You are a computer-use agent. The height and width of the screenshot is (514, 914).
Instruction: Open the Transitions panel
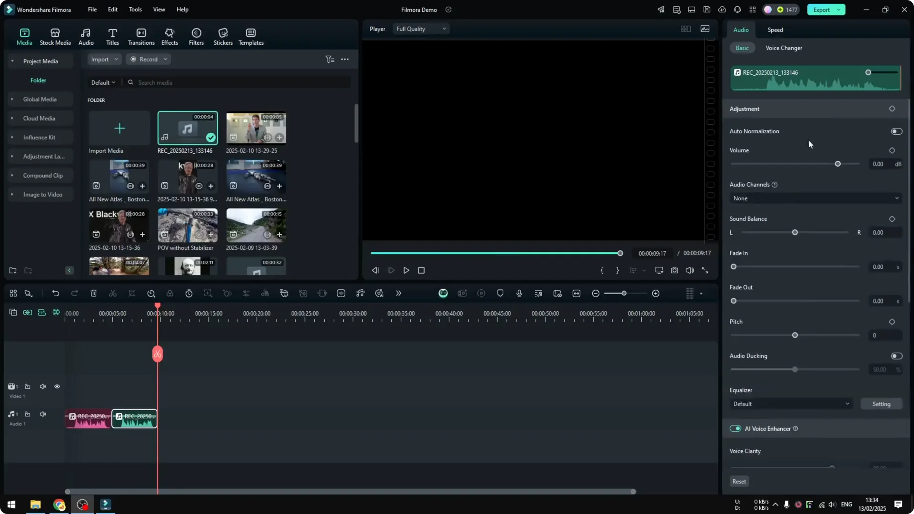click(141, 36)
